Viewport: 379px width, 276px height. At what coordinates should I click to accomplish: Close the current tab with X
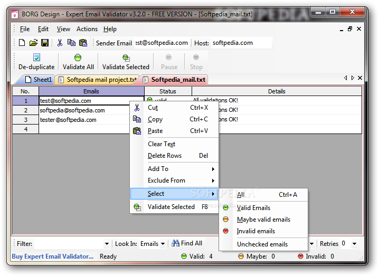pyautogui.click(x=360, y=78)
